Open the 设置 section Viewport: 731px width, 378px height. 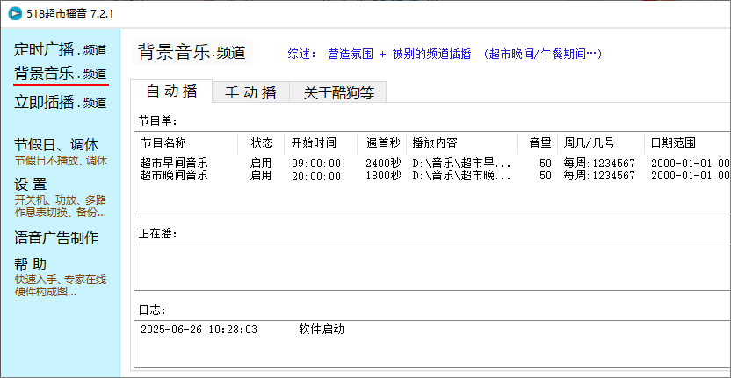tap(31, 185)
